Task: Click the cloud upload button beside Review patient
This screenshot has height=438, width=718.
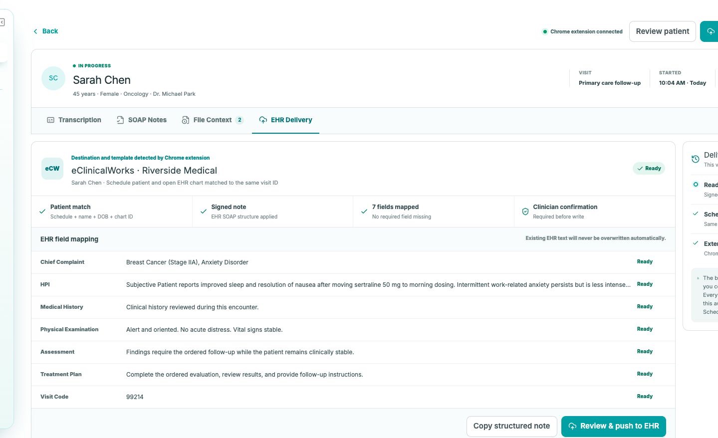Action: (x=710, y=31)
